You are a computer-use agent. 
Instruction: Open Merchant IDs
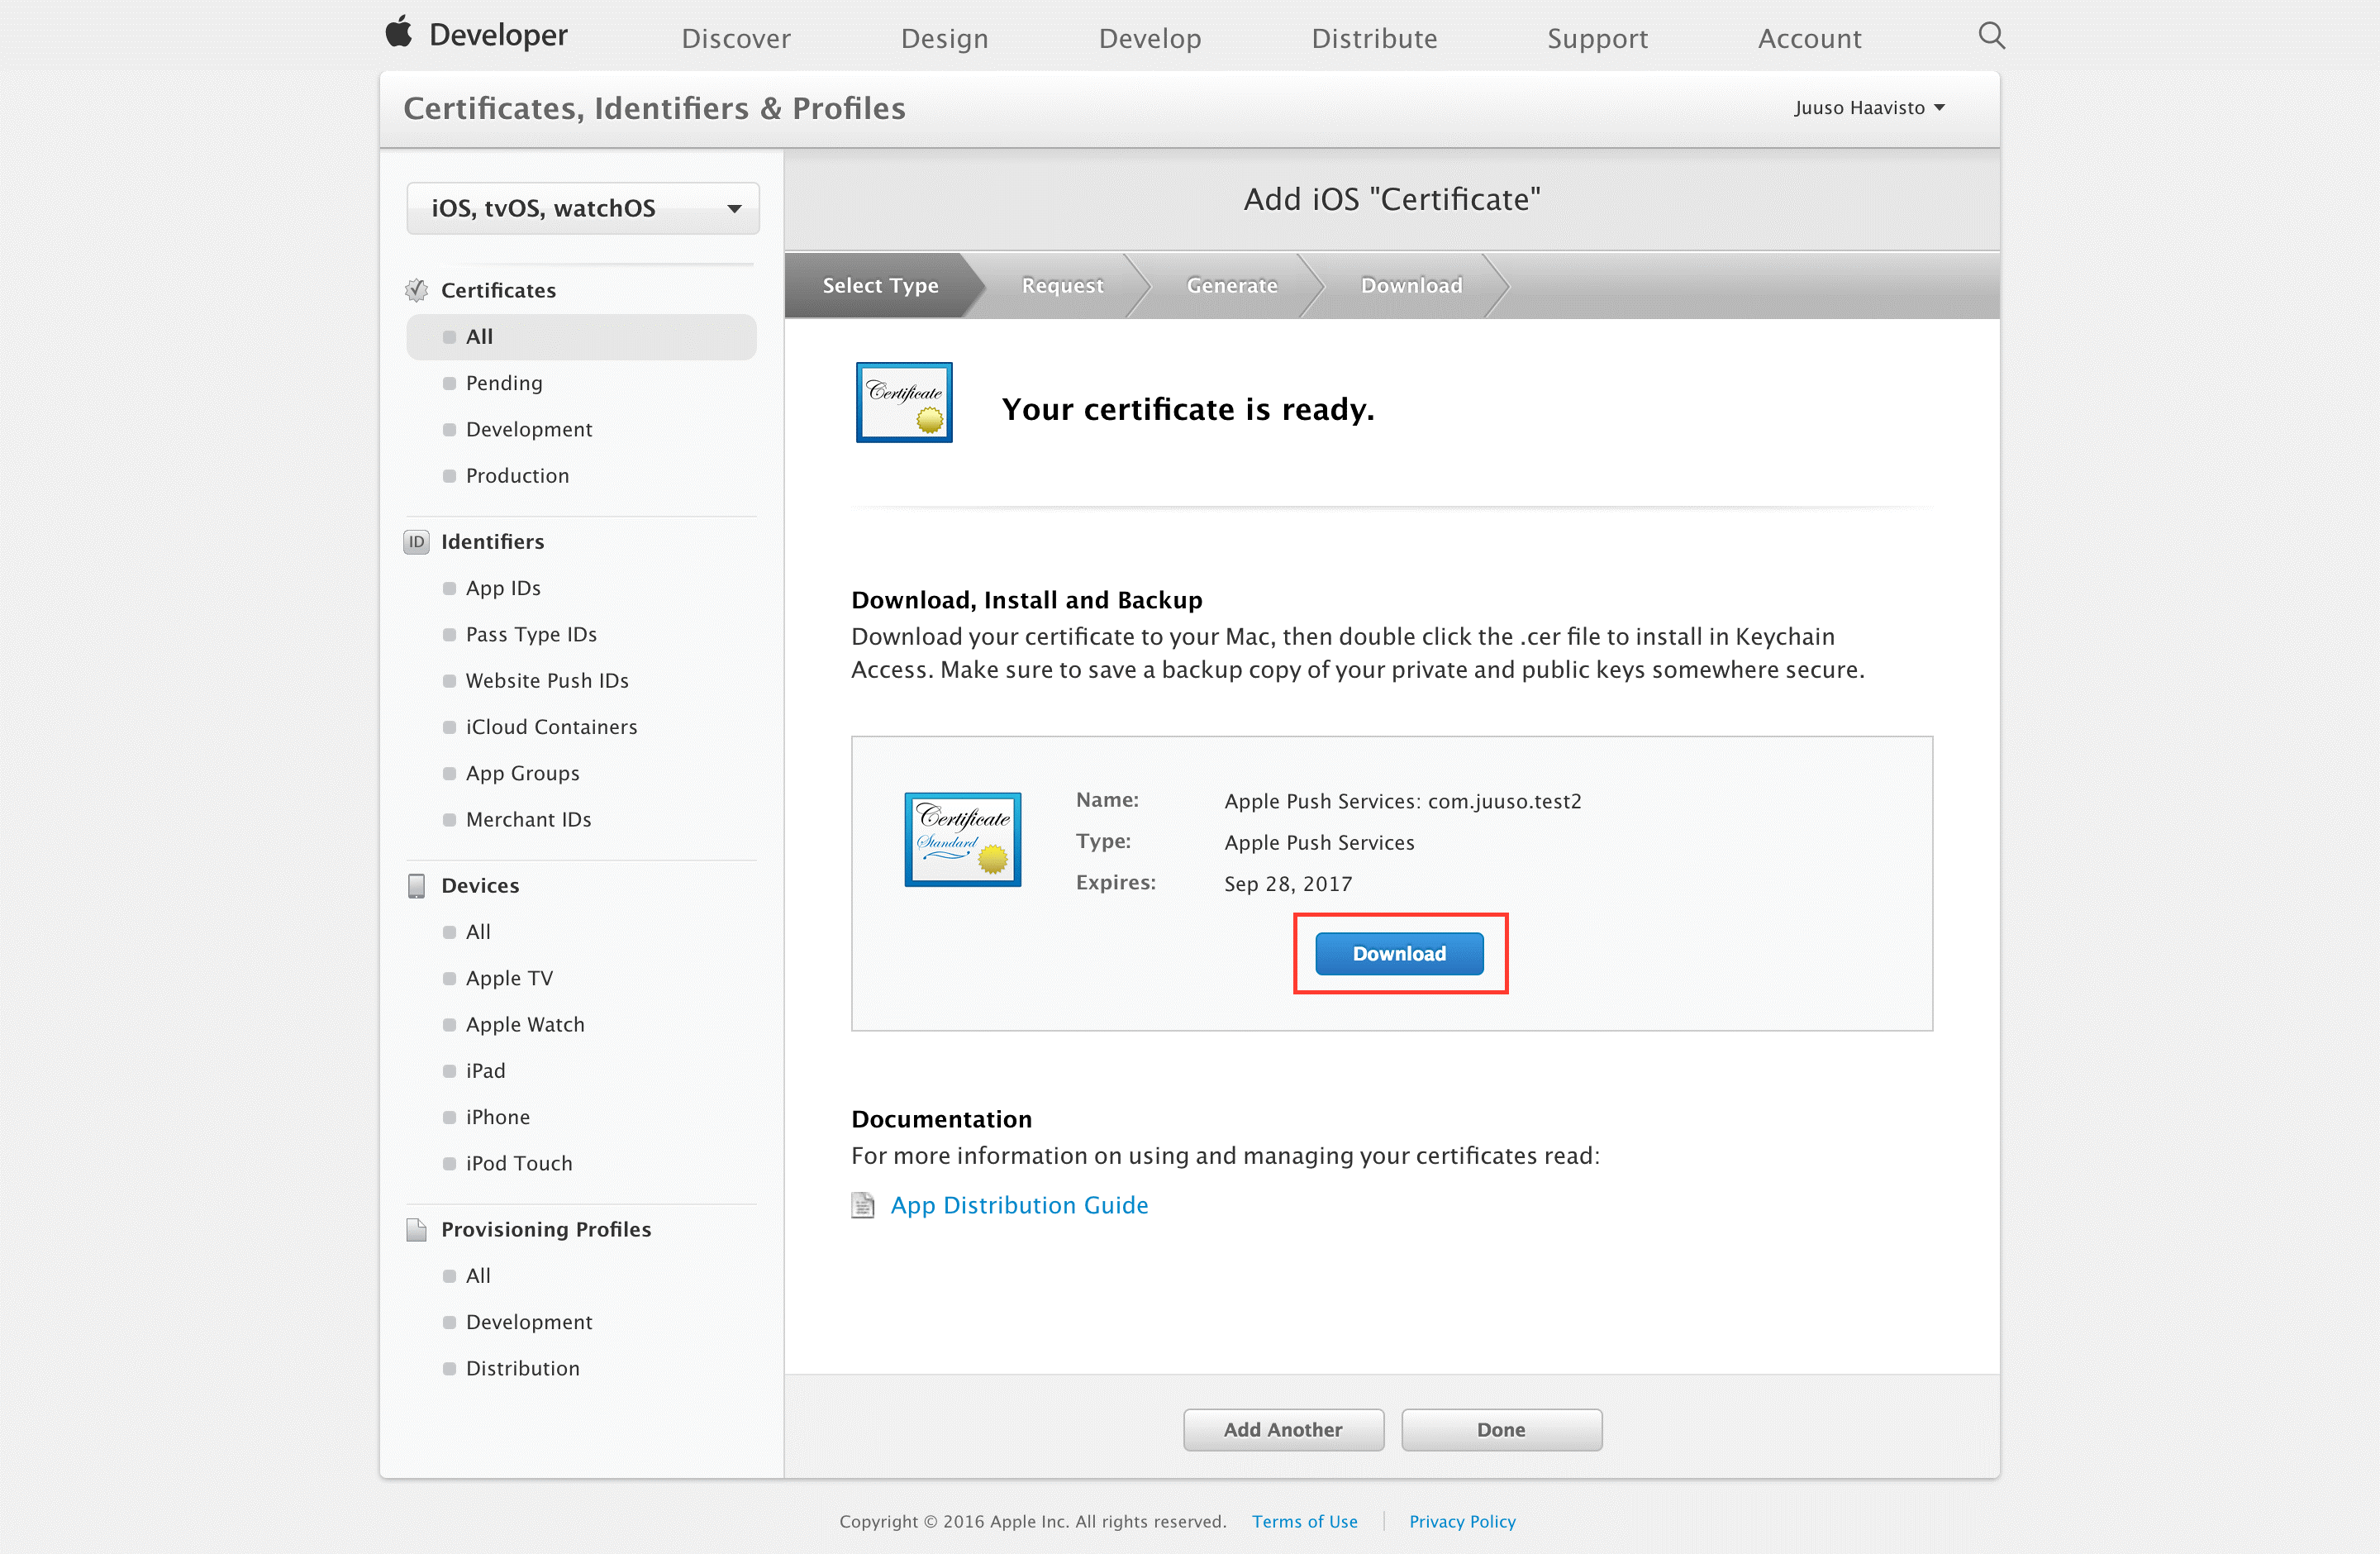point(528,819)
